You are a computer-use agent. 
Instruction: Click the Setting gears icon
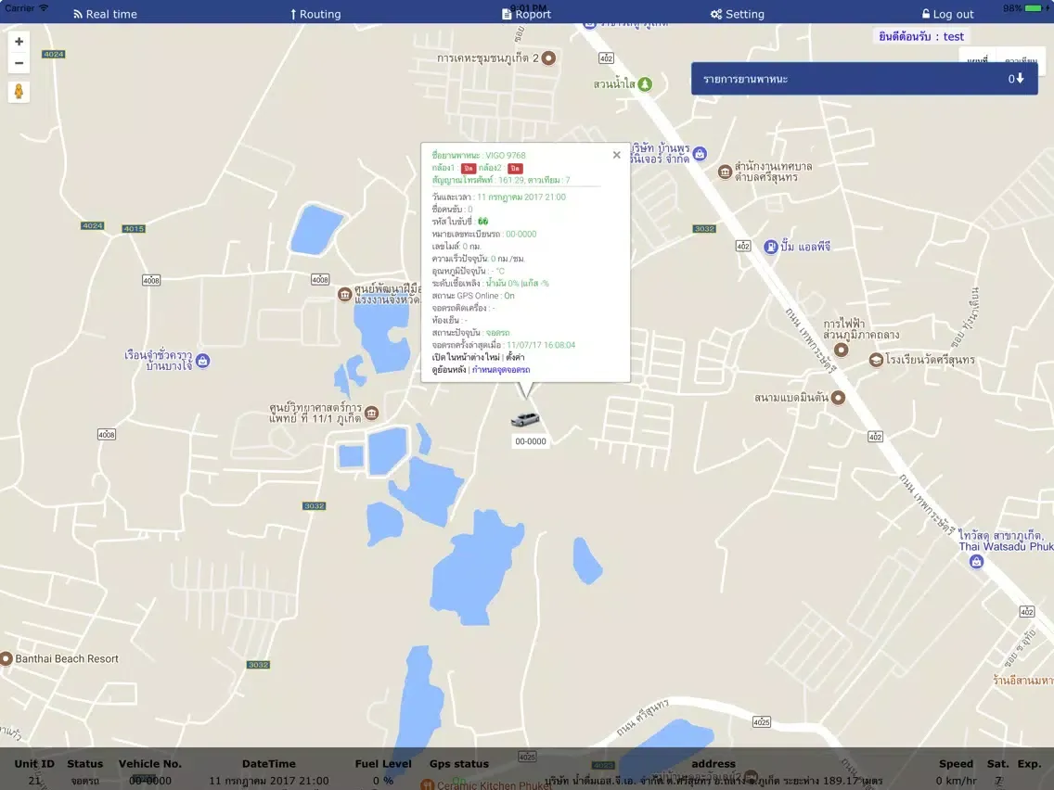[x=716, y=14]
